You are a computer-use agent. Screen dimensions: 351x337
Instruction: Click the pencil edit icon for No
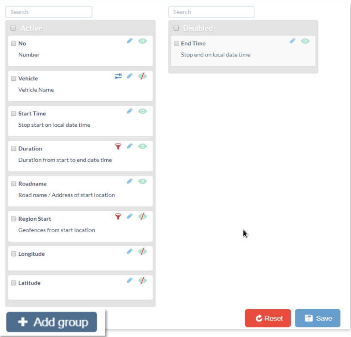pos(129,41)
